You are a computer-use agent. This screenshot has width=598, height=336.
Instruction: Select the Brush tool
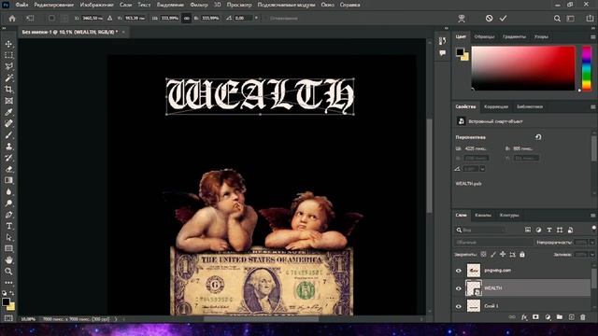coord(8,134)
